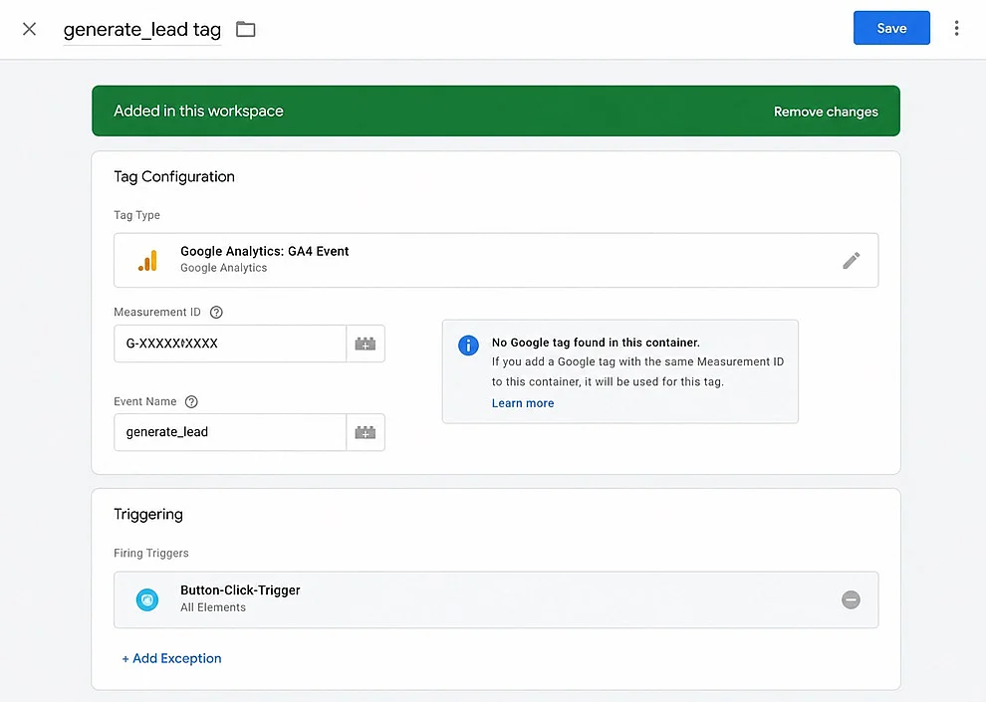Click the Measurement ID label text
The height and width of the screenshot is (702, 986).
[157, 313]
